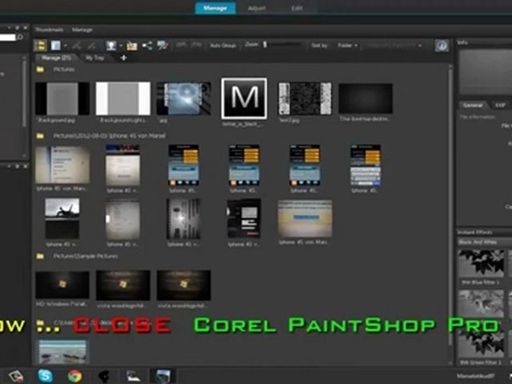The image size is (512, 384).
Task: Select the black-and-white texture thumbnail in Pictures
Action: 305,99
